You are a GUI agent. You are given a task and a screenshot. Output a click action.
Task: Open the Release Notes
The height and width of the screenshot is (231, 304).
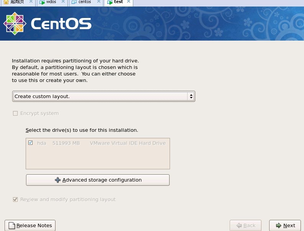(x=30, y=225)
